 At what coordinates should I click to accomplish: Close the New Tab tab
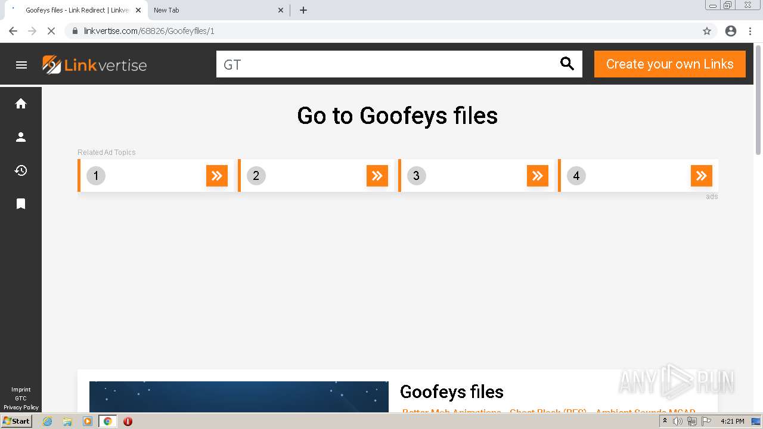tap(281, 10)
